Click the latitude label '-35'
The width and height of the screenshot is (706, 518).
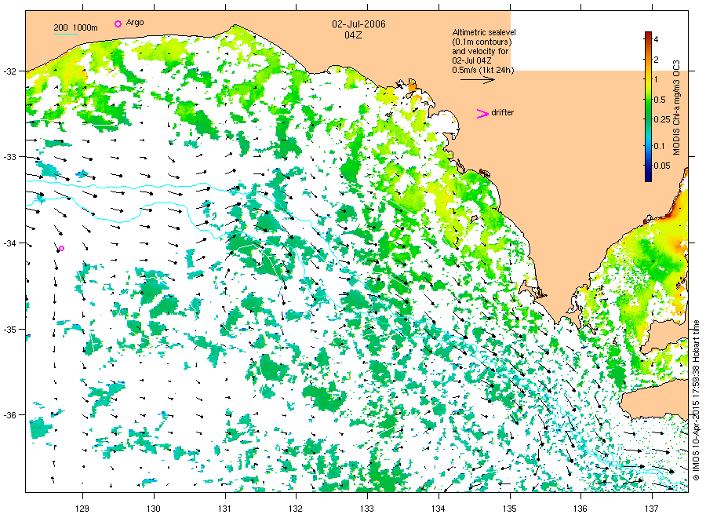coord(9,330)
